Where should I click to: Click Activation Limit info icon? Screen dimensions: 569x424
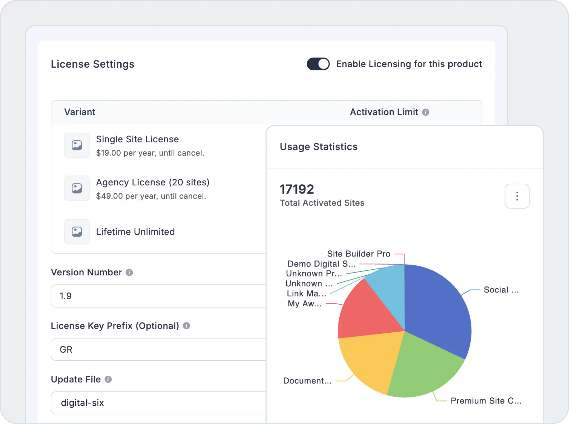(x=425, y=112)
